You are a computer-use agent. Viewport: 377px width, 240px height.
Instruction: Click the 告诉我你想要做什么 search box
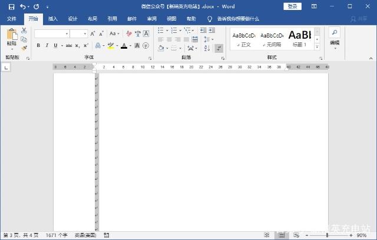238,19
